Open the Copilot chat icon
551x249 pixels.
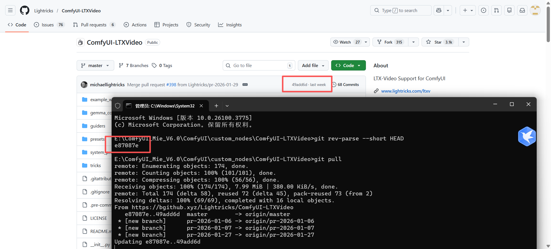[x=439, y=11]
